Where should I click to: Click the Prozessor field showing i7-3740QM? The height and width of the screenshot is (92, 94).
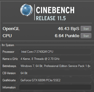click(55, 52)
